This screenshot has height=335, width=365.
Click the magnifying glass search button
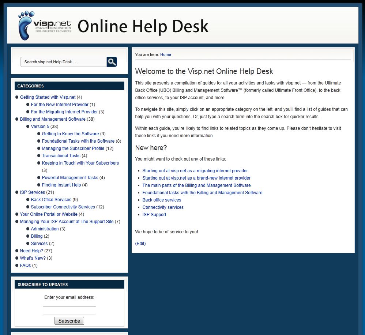tap(112, 62)
